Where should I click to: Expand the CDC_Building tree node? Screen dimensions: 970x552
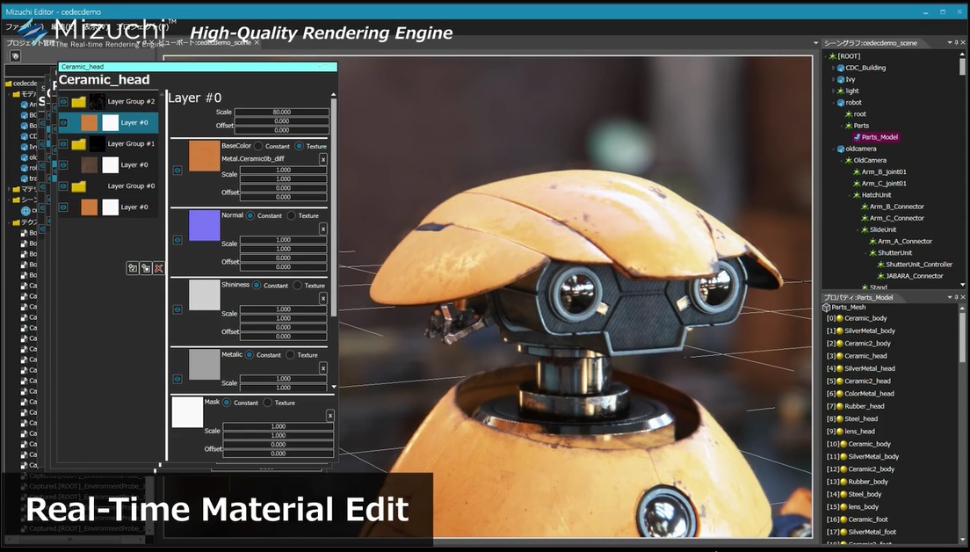[x=833, y=68]
